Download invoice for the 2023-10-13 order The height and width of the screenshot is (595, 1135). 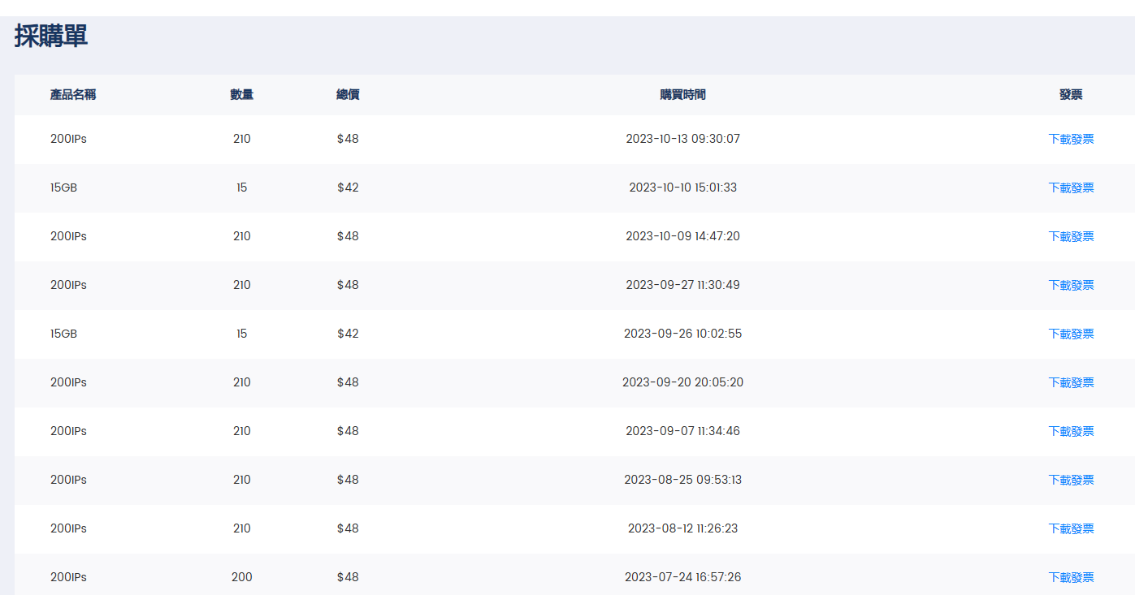coord(1070,139)
